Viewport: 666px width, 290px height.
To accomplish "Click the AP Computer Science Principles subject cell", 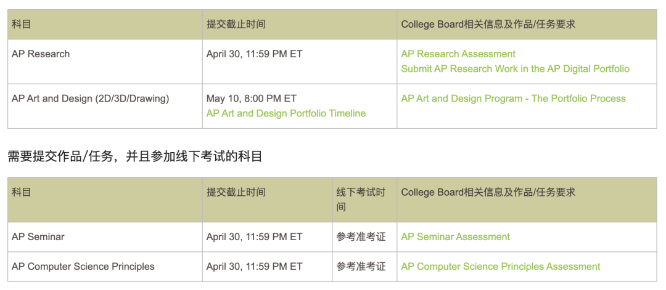I will [83, 267].
